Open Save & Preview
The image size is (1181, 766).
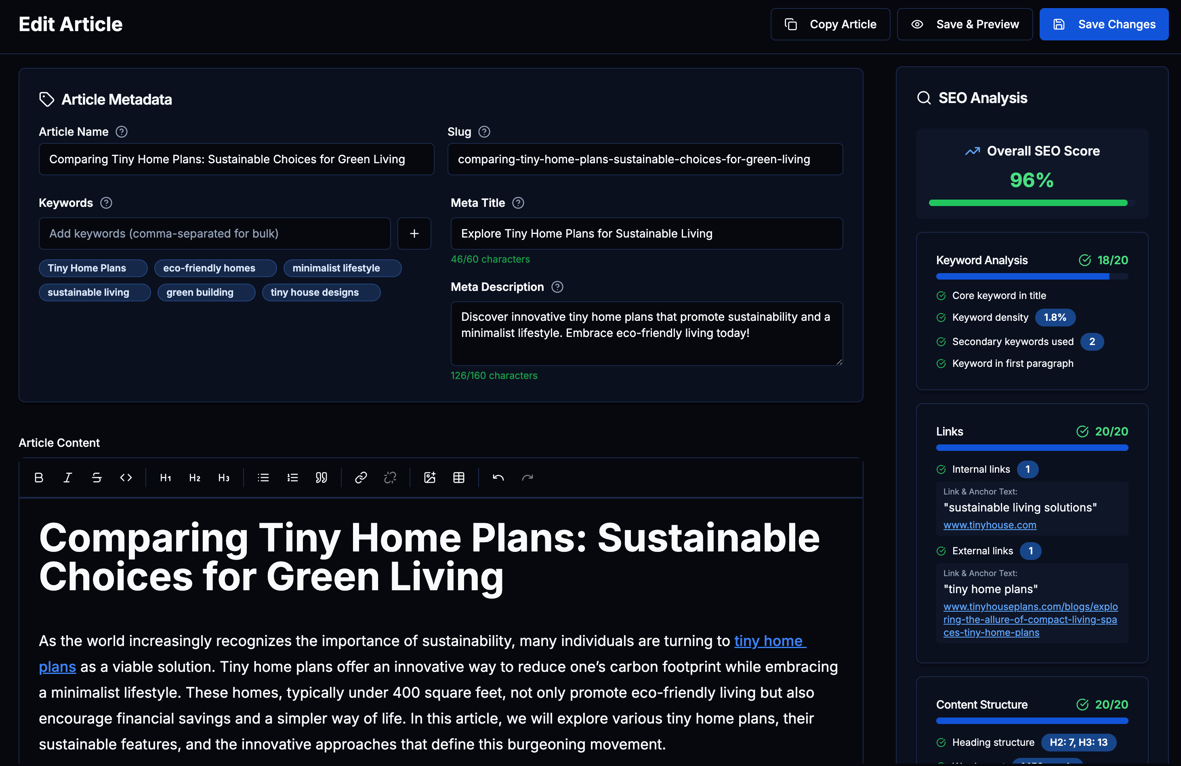[965, 24]
